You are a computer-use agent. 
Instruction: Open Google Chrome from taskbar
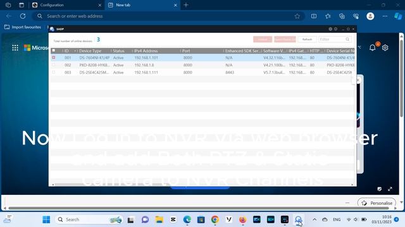point(215,219)
